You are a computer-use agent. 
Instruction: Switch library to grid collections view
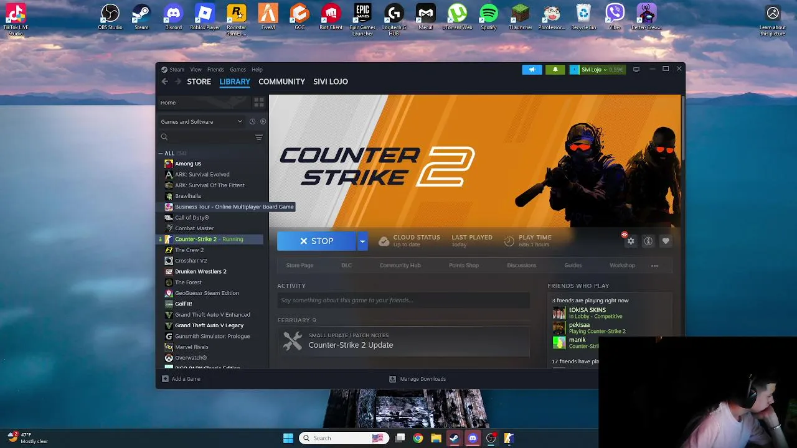pos(259,103)
